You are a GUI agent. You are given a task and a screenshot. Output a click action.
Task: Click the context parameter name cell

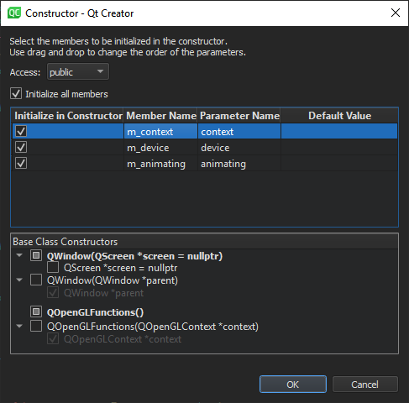pyautogui.click(x=239, y=131)
